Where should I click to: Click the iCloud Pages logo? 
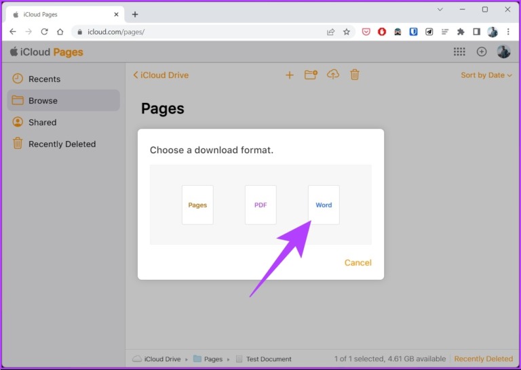[47, 52]
